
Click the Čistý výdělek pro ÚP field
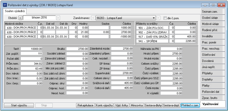[x=171, y=83]
